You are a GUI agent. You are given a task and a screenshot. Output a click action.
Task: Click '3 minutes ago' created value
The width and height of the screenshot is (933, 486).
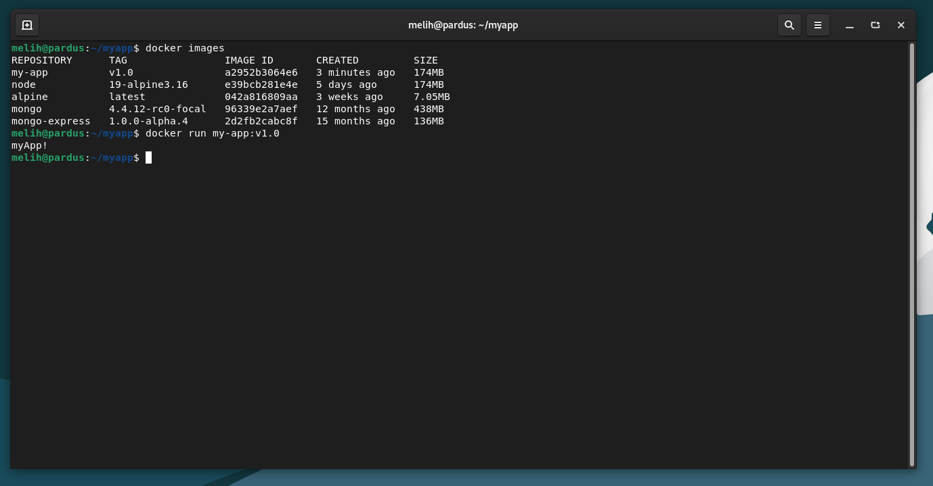355,72
